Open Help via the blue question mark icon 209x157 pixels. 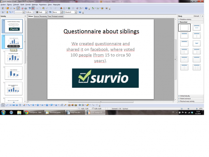[x=86, y=8]
